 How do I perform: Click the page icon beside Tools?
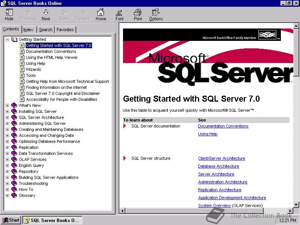(x=22, y=75)
